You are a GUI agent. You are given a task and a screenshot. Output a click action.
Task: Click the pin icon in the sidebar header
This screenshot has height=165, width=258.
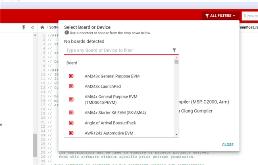[23, 27]
